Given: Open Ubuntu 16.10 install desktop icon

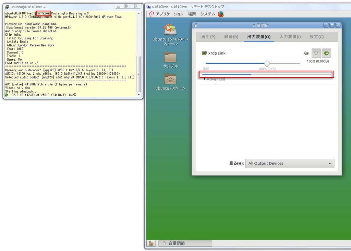Looking at the screenshot, I should pyautogui.click(x=170, y=34).
